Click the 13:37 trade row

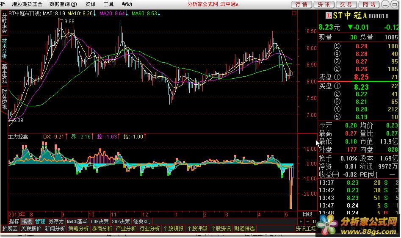[359, 183]
